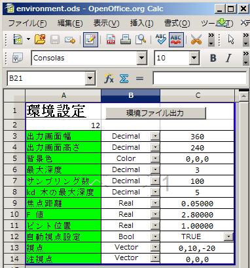Open Vector type dropdown for 視点 row
Viewport: 250px width, 268px height.
[155, 248]
